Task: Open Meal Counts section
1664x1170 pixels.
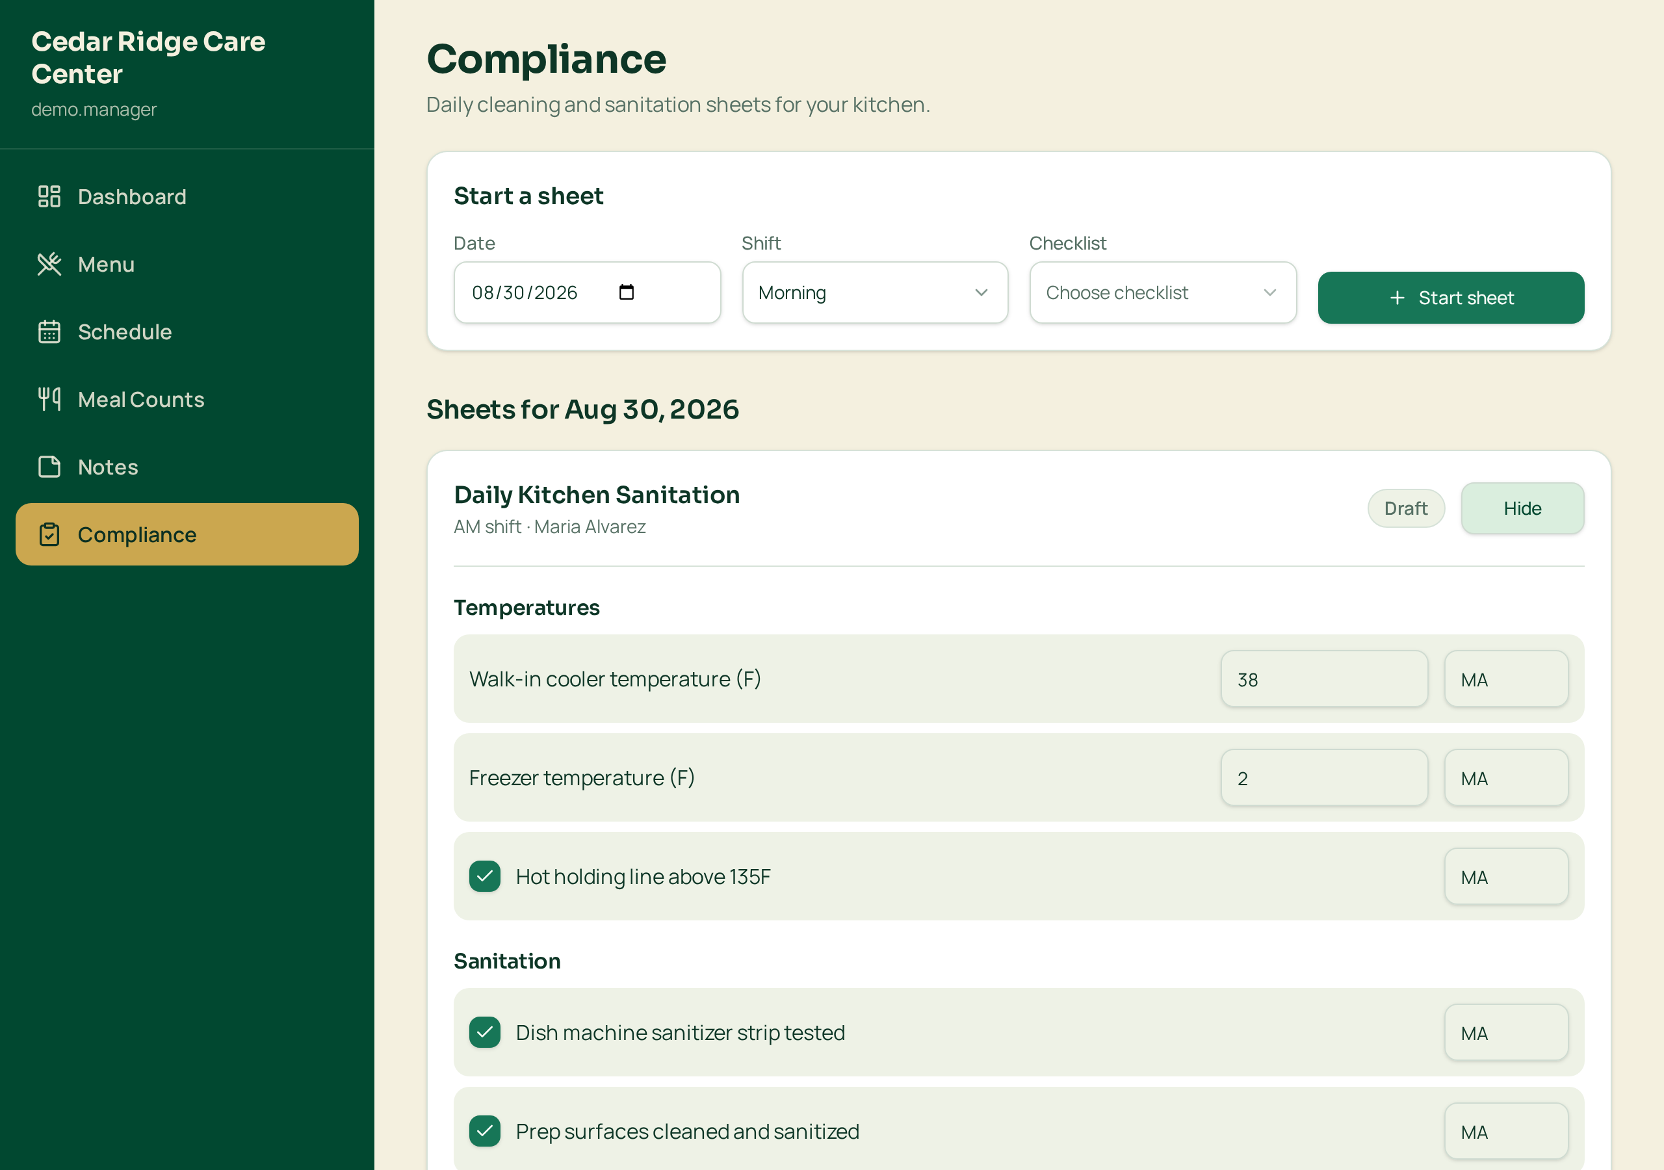Action: tap(187, 398)
